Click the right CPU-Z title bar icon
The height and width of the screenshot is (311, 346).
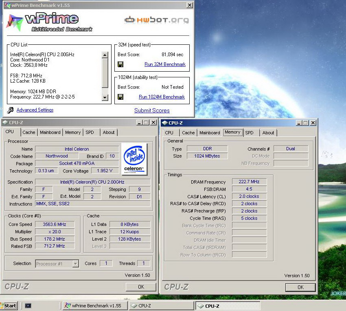click(164, 123)
